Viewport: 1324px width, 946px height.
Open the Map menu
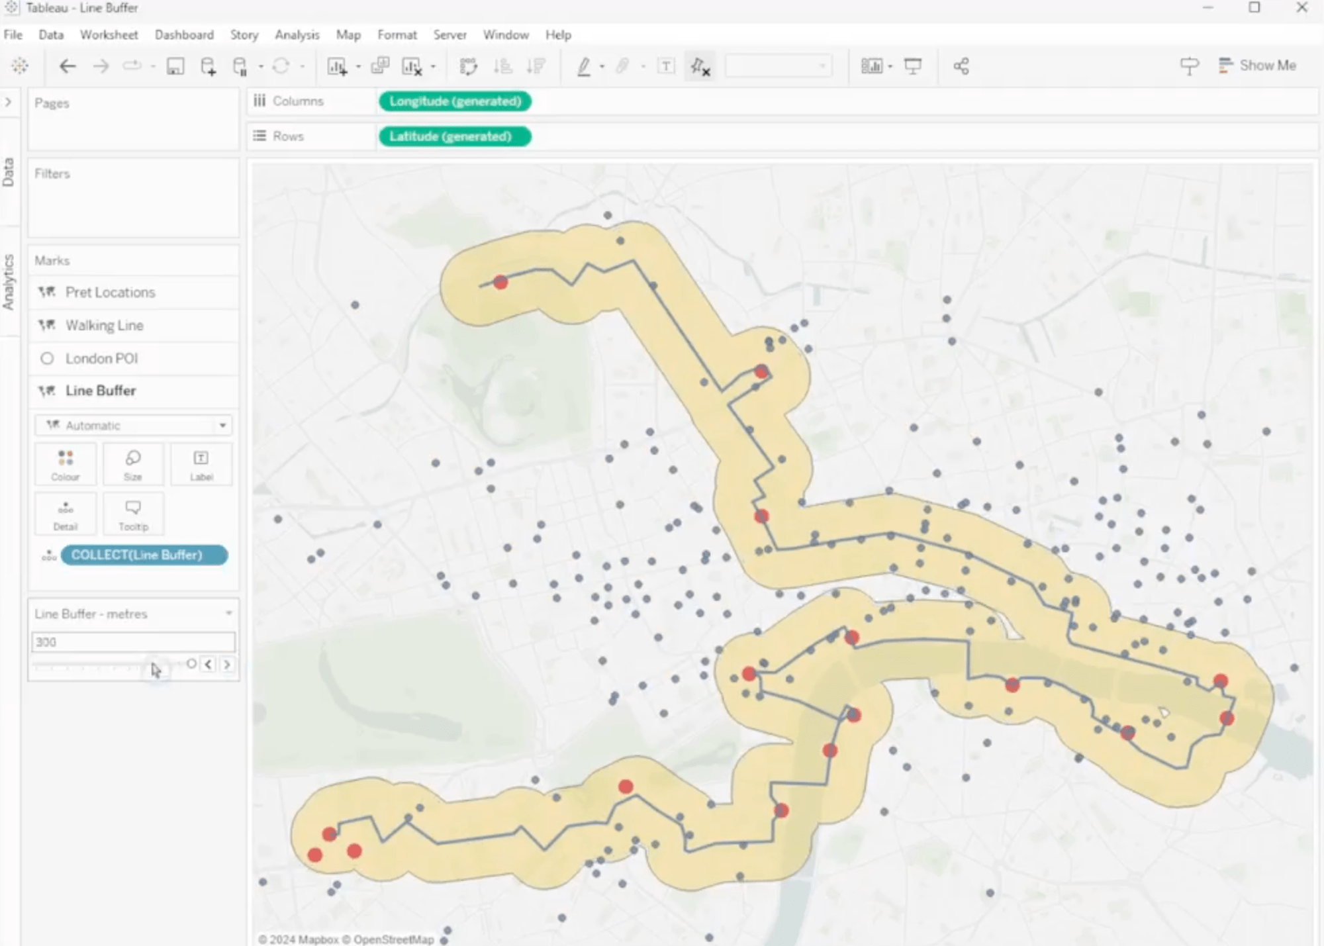(x=348, y=35)
